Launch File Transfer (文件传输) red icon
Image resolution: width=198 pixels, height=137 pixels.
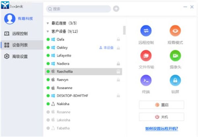(x=146, y=56)
